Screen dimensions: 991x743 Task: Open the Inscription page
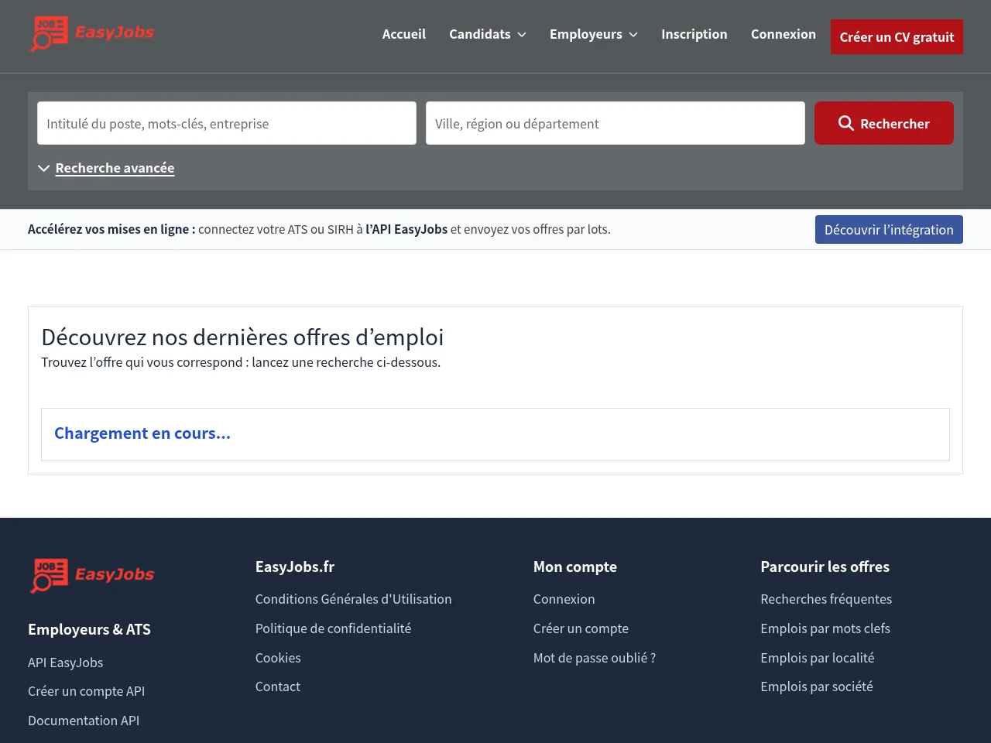[694, 34]
